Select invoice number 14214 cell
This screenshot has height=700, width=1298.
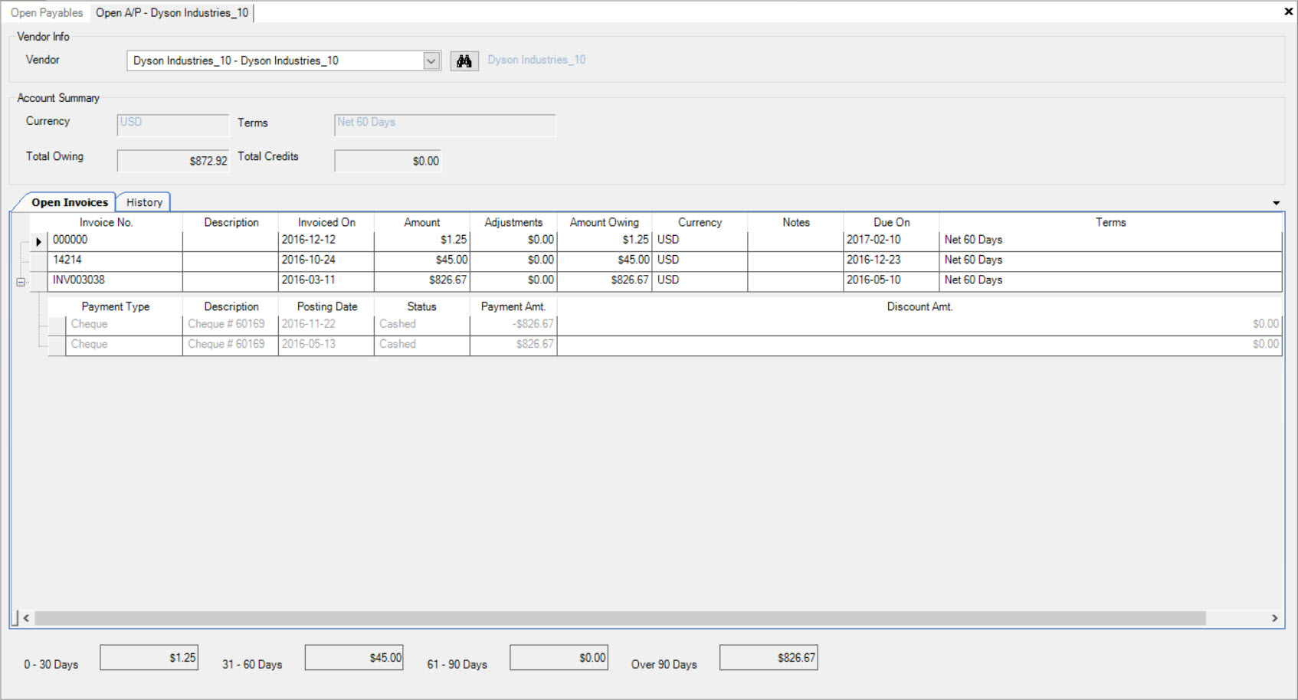tap(115, 260)
